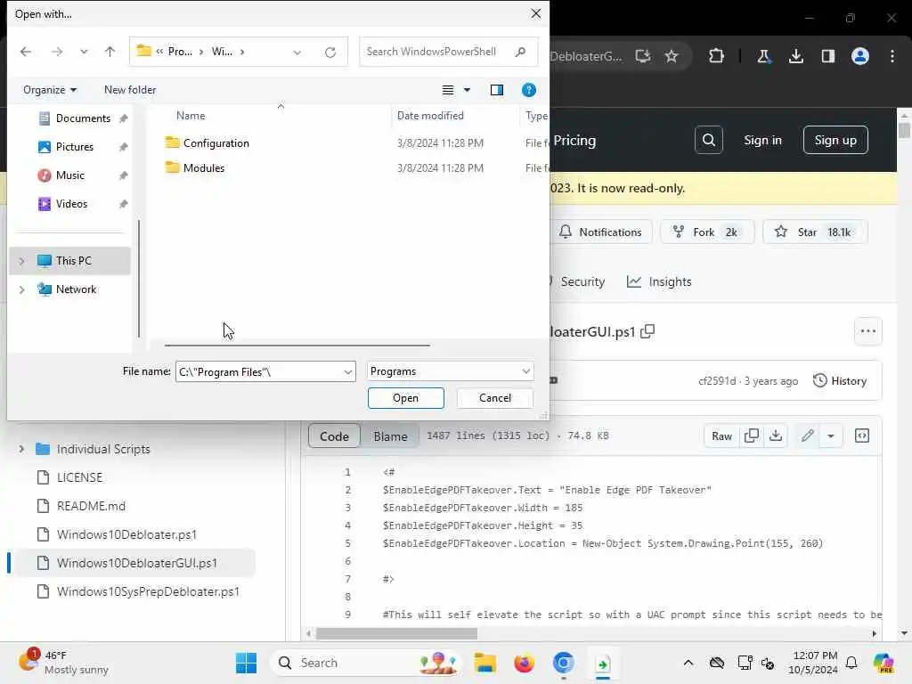912x684 pixels.
Task: Open the Raw file view
Action: pyautogui.click(x=721, y=436)
